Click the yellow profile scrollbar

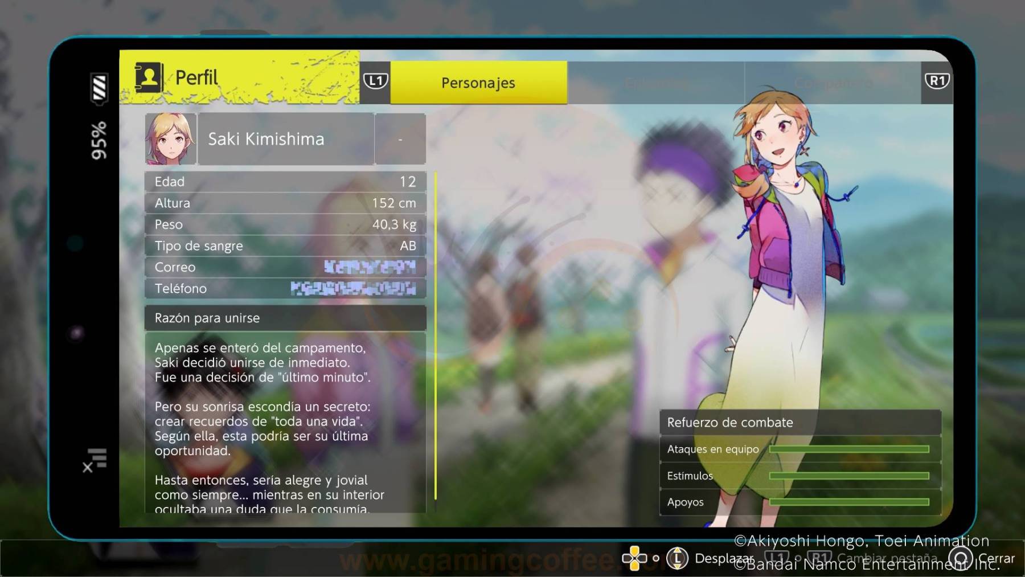(x=436, y=336)
